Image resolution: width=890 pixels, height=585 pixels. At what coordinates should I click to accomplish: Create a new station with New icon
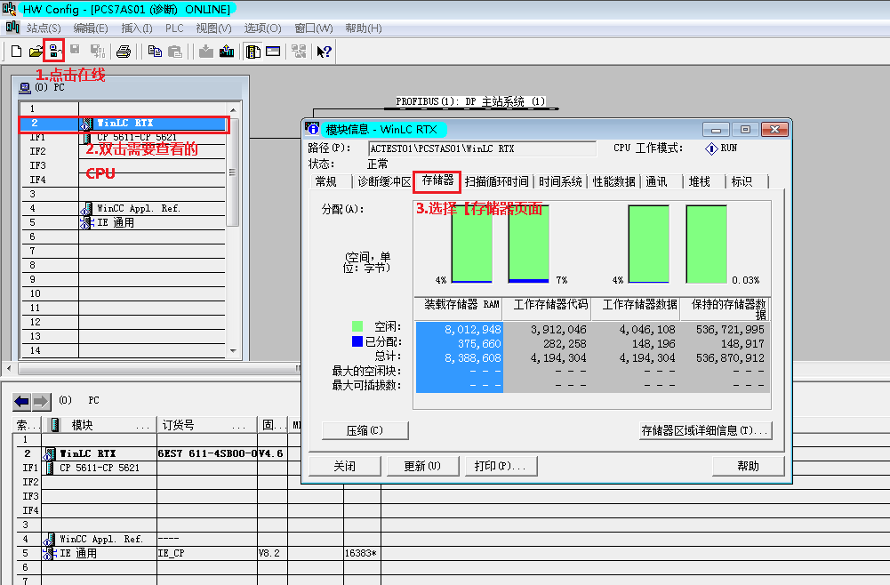pyautogui.click(x=17, y=52)
